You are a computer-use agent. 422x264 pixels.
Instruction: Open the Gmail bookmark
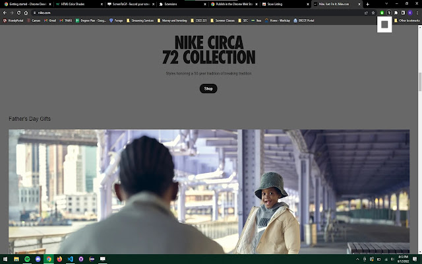click(50, 20)
